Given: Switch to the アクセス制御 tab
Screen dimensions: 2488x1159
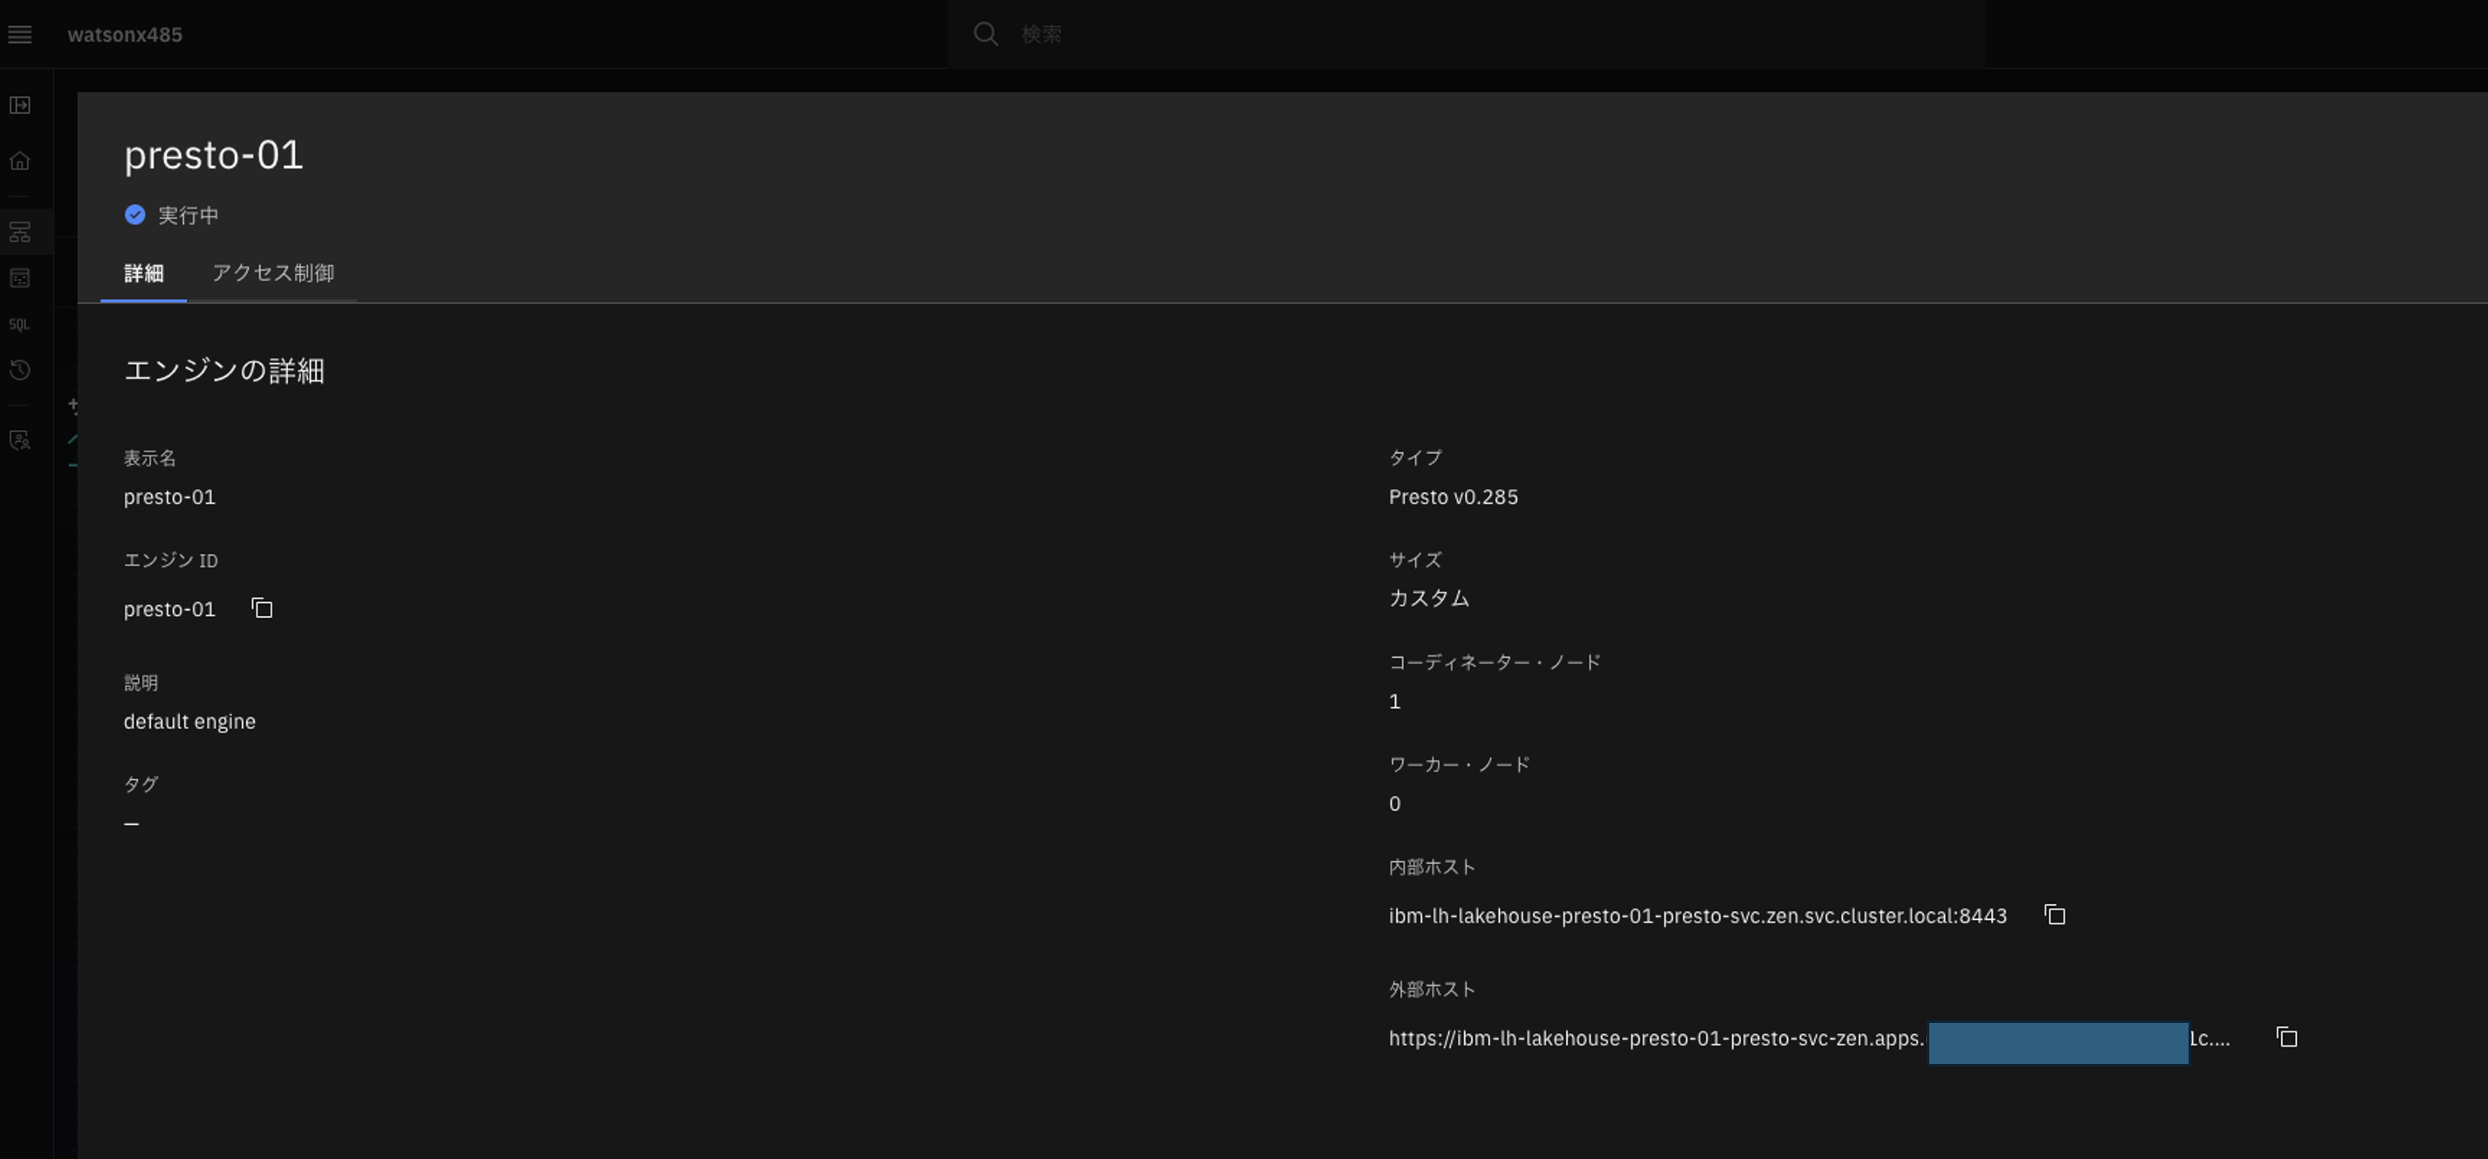Looking at the screenshot, I should [x=273, y=273].
